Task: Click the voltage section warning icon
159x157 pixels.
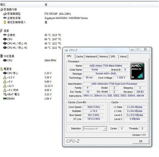Action: coord(2,69)
